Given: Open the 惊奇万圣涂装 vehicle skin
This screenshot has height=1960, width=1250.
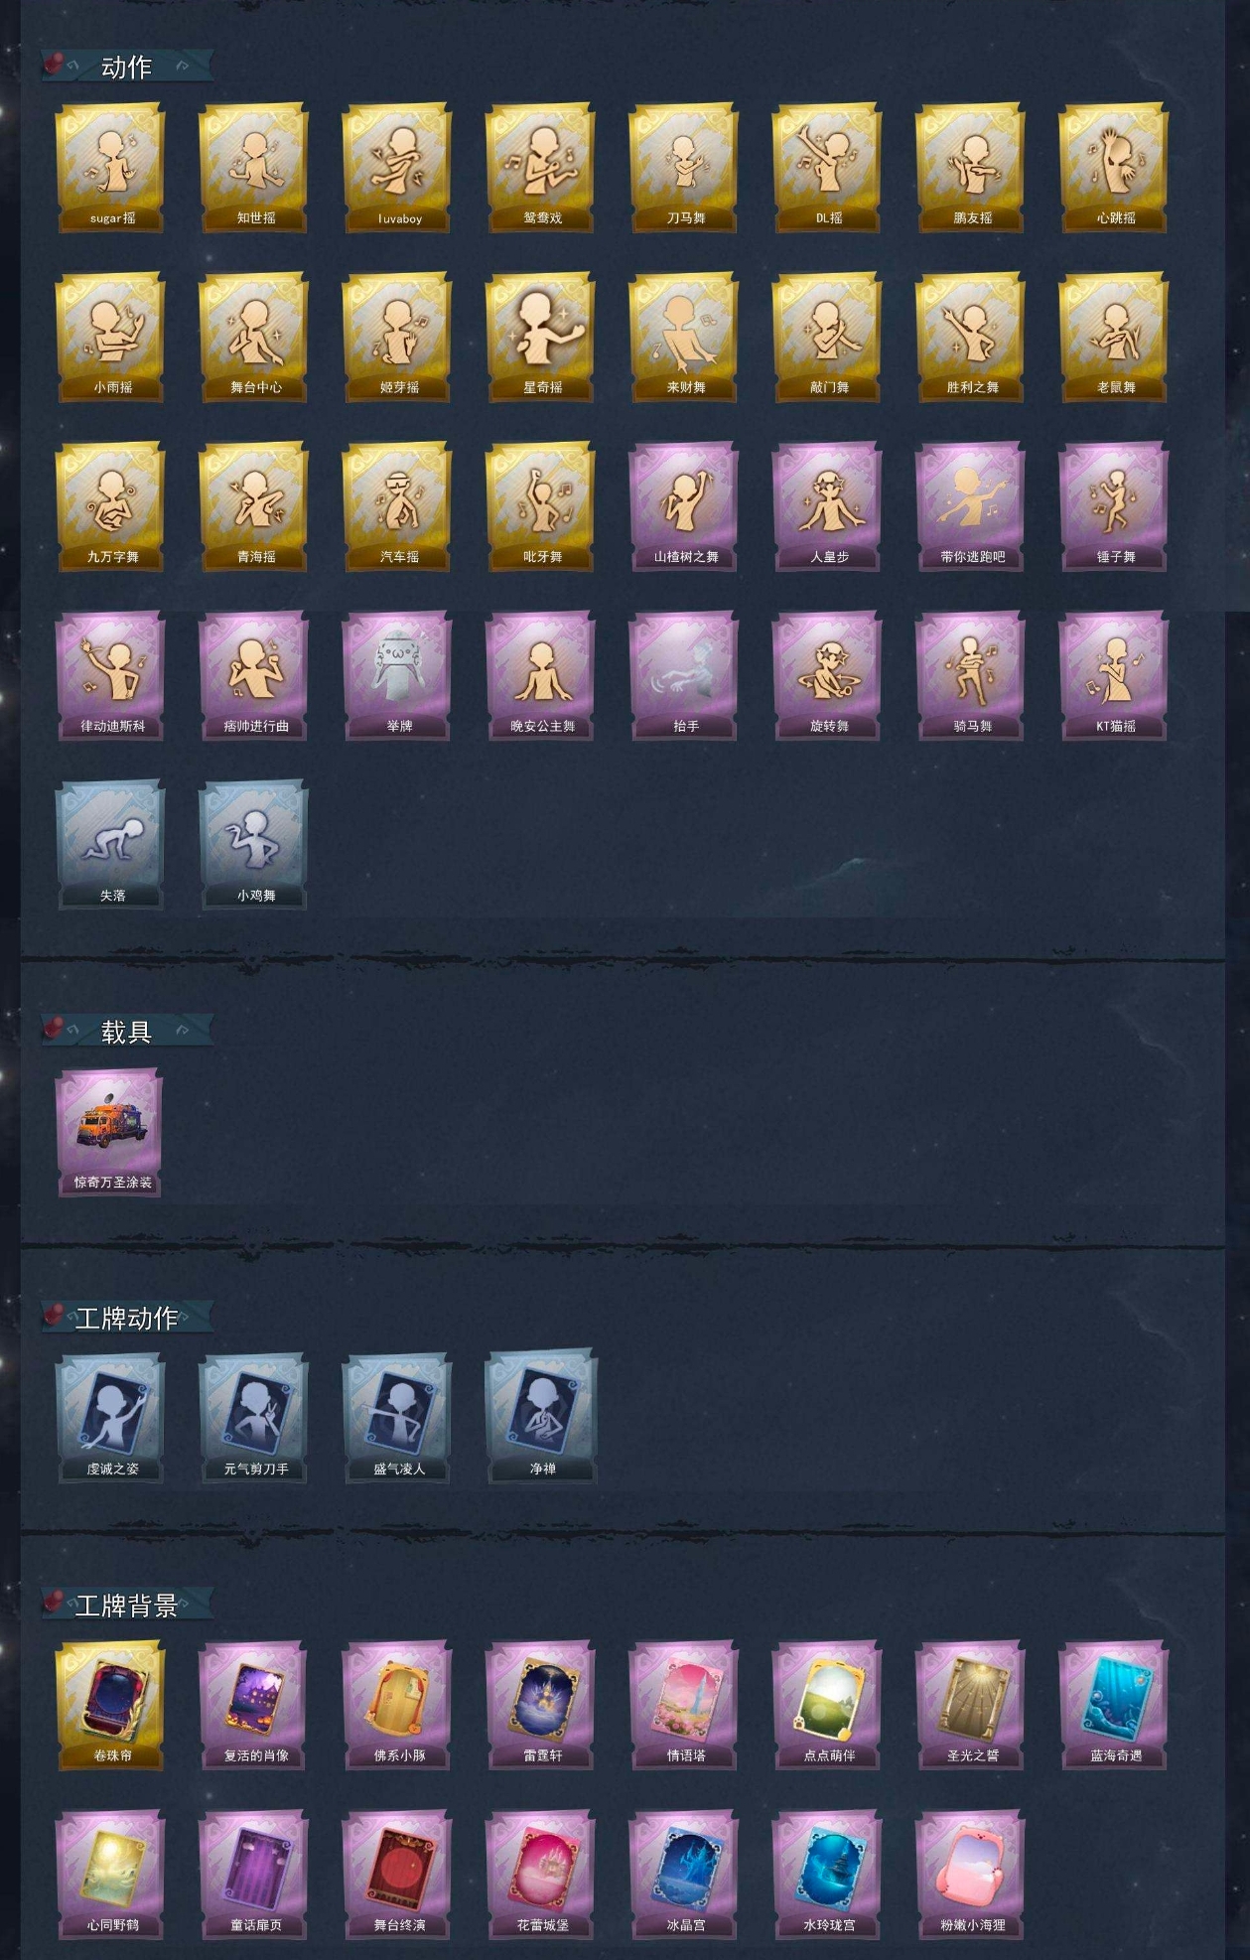Looking at the screenshot, I should coord(110,1133).
